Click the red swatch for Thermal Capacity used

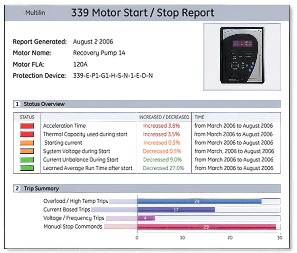click(27, 134)
